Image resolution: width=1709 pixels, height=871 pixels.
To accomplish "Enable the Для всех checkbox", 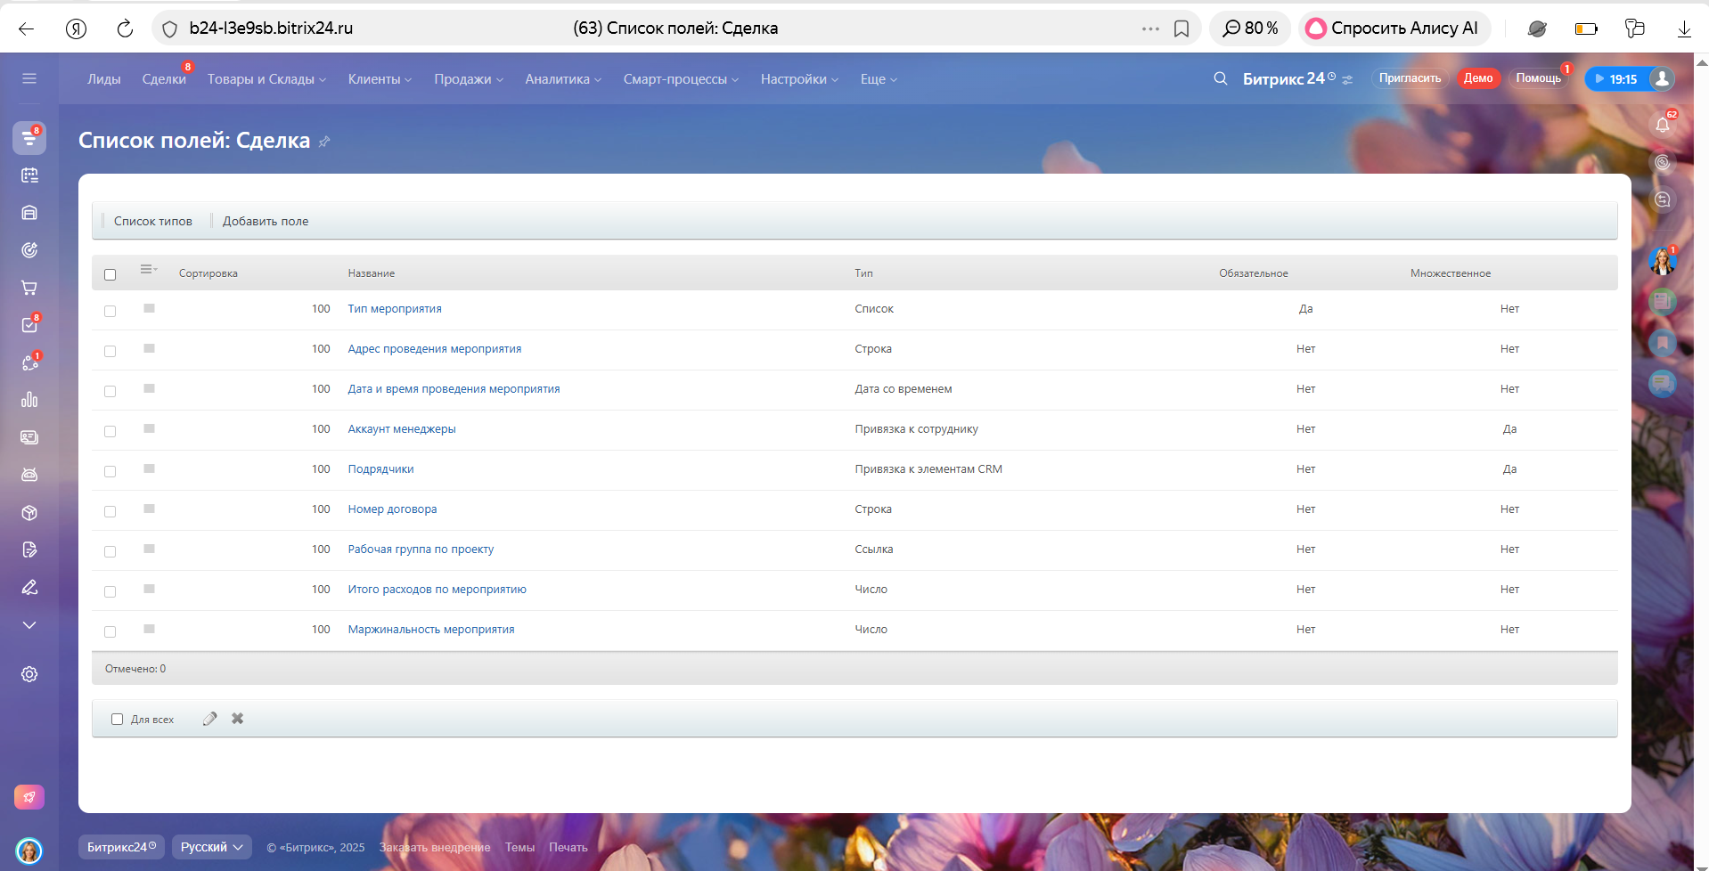I will click(x=117, y=719).
